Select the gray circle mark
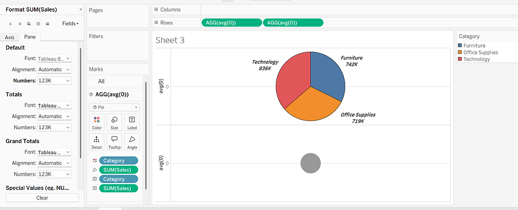The height and width of the screenshot is (210, 518). 311,163
